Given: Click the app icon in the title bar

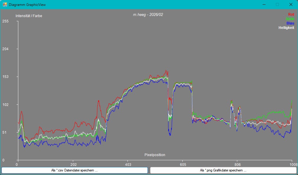Looking at the screenshot, I should coord(5,4).
